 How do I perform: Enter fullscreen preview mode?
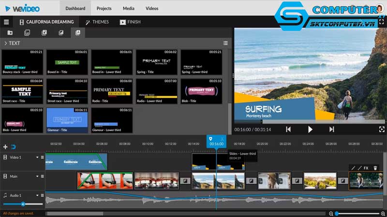pos(382,129)
